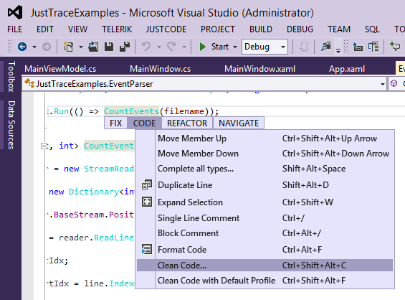Screen dimensions: 405x300
Task: Open the PROJECT menu
Action: point(218,29)
